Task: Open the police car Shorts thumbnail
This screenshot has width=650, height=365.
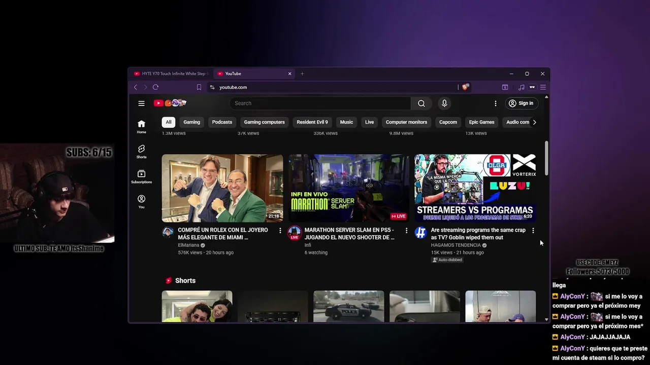Action: click(x=349, y=306)
